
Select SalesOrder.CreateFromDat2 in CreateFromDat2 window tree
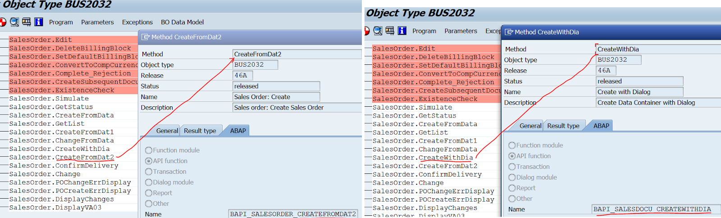[62, 157]
